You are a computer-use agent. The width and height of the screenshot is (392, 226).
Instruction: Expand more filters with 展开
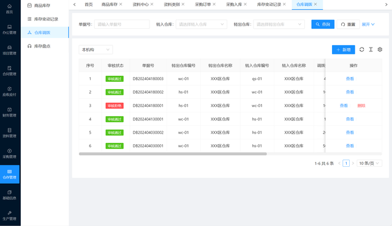[x=368, y=24]
